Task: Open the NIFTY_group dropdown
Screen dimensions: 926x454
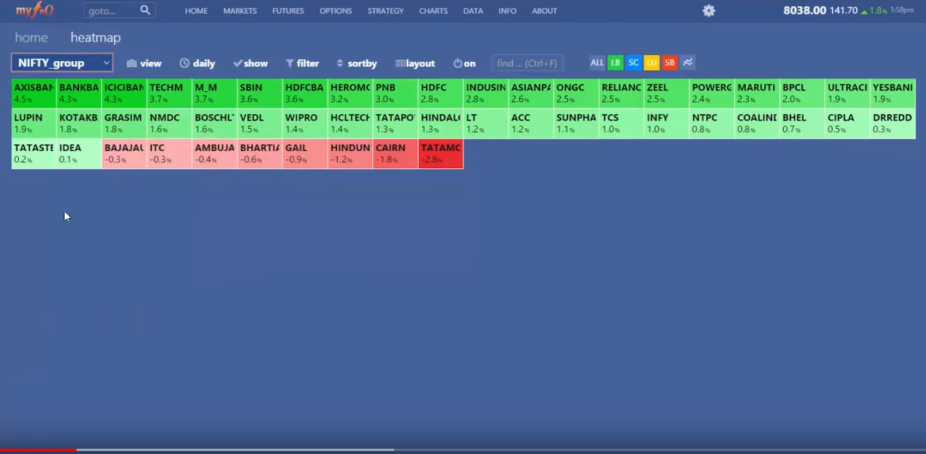Action: click(62, 63)
